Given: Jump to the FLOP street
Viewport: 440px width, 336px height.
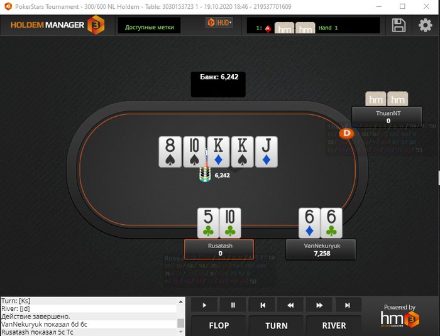Looking at the screenshot, I should 219,325.
